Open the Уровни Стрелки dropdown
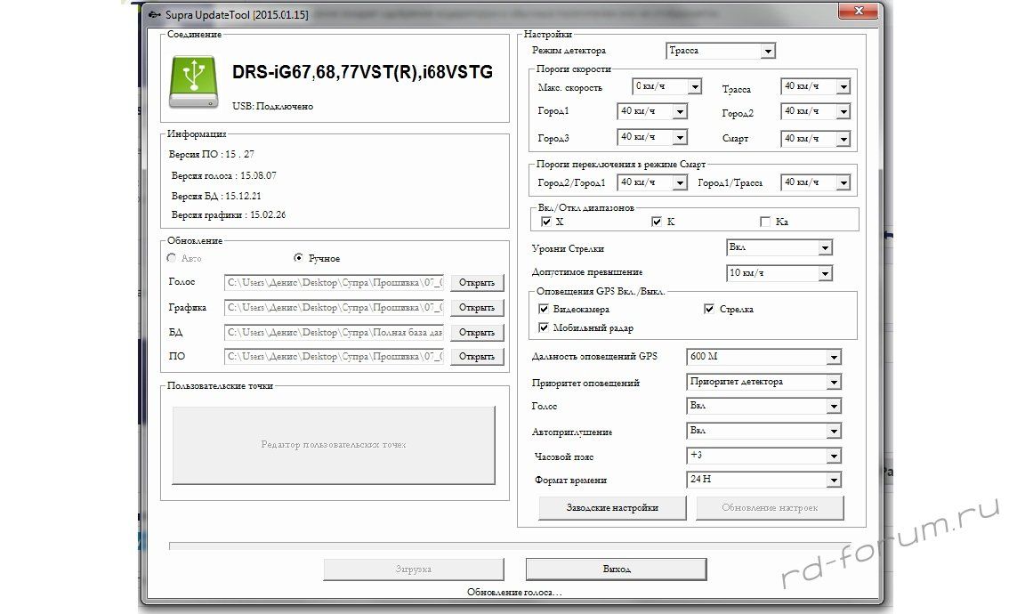The height and width of the screenshot is (614, 1025). pyautogui.click(x=779, y=247)
